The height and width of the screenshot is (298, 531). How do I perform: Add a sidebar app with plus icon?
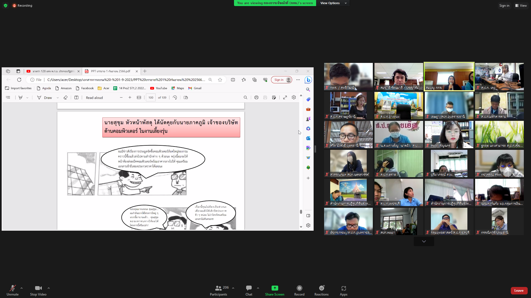(x=308, y=178)
